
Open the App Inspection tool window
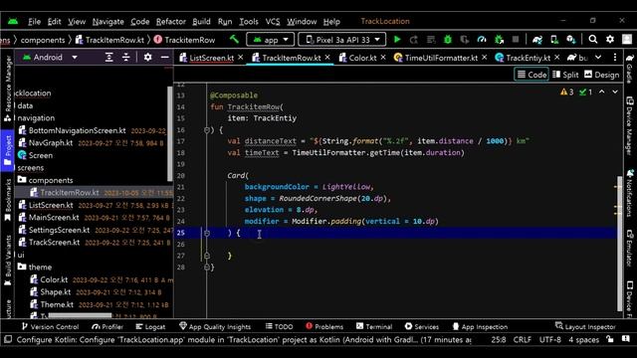480,326
